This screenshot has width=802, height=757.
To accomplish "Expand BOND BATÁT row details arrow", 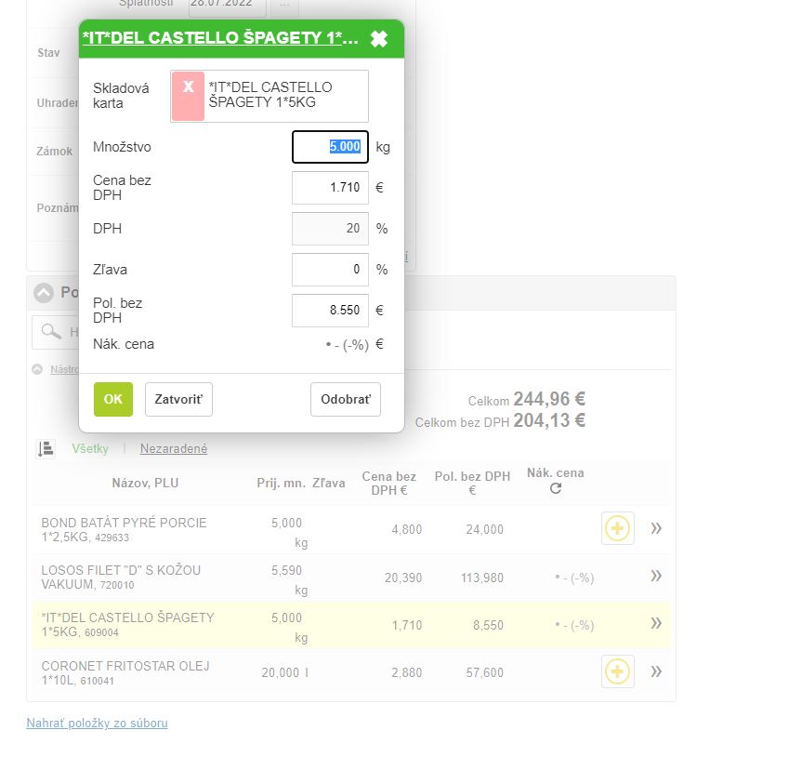I will coord(656,528).
